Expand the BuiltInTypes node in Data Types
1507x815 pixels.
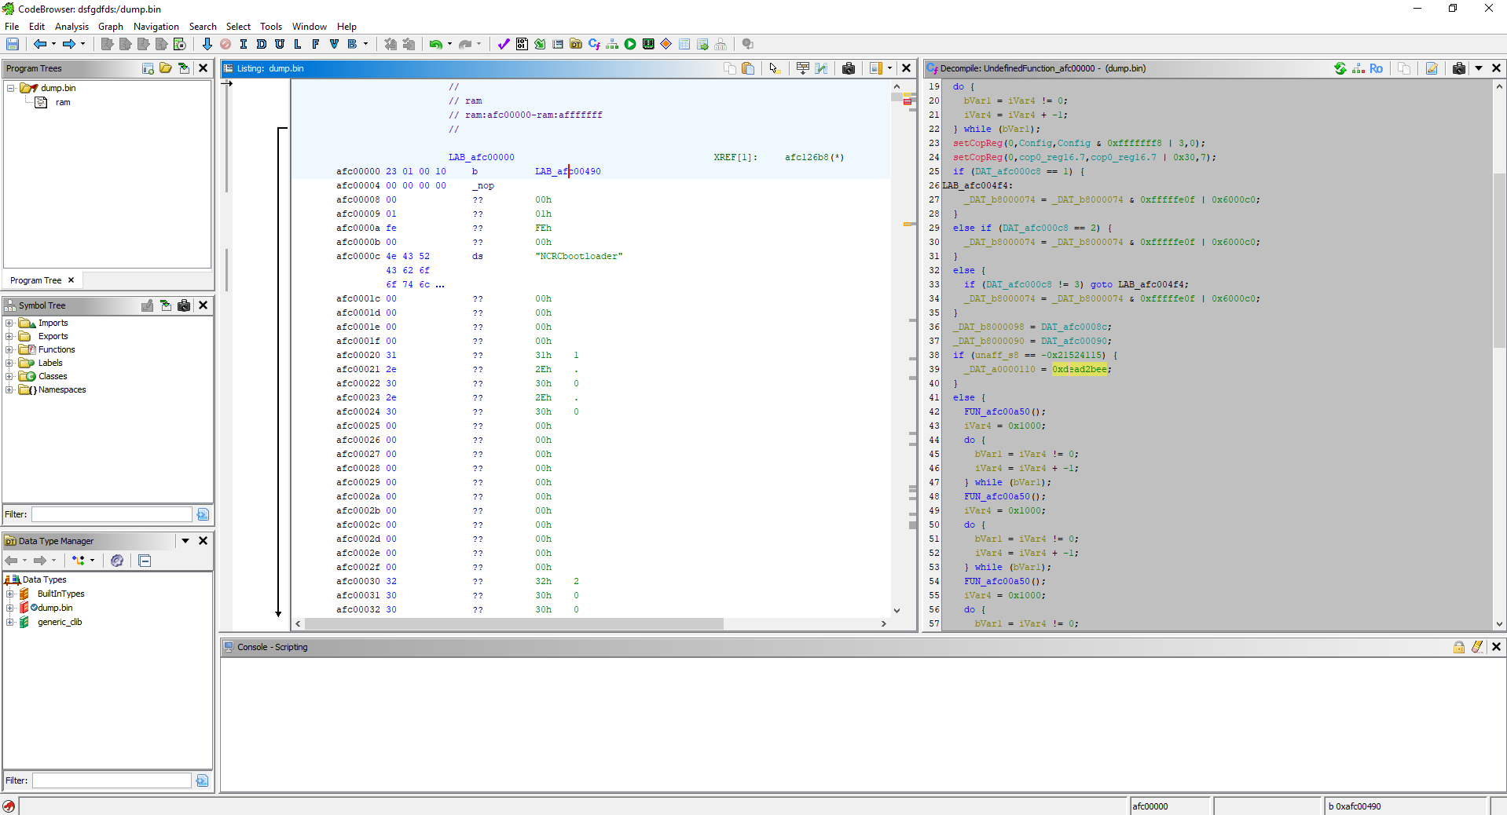9,594
